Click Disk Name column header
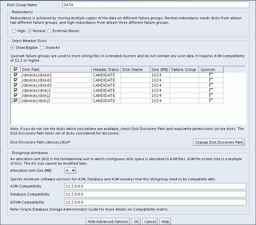Viewport: 256px width, 225px height. pos(136,70)
